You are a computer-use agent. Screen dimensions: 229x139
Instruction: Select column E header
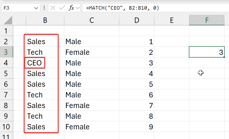pyautogui.click(x=172, y=20)
